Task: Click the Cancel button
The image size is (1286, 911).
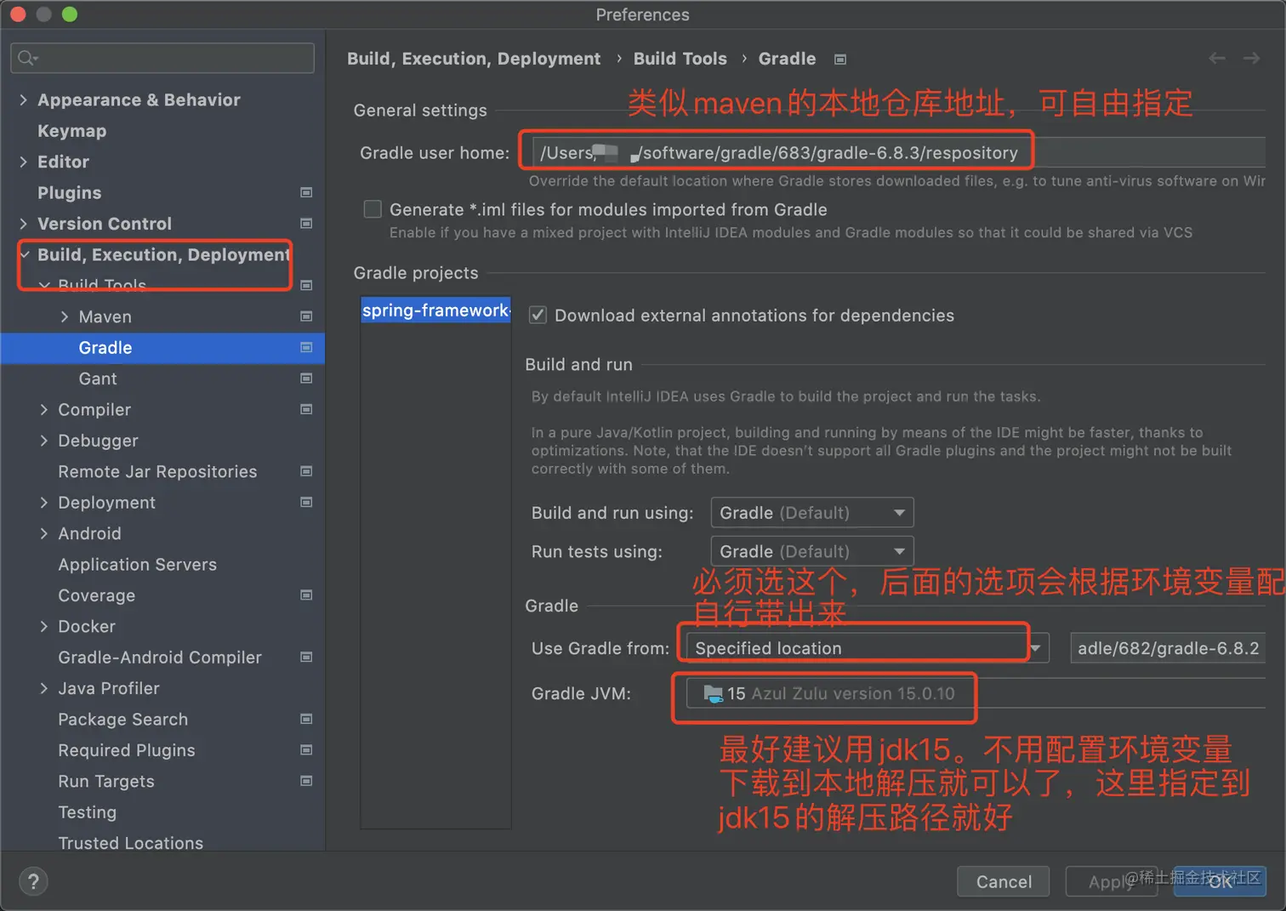Action: [1004, 881]
